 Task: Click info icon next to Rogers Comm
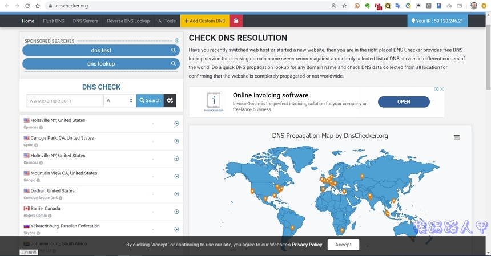50,216
